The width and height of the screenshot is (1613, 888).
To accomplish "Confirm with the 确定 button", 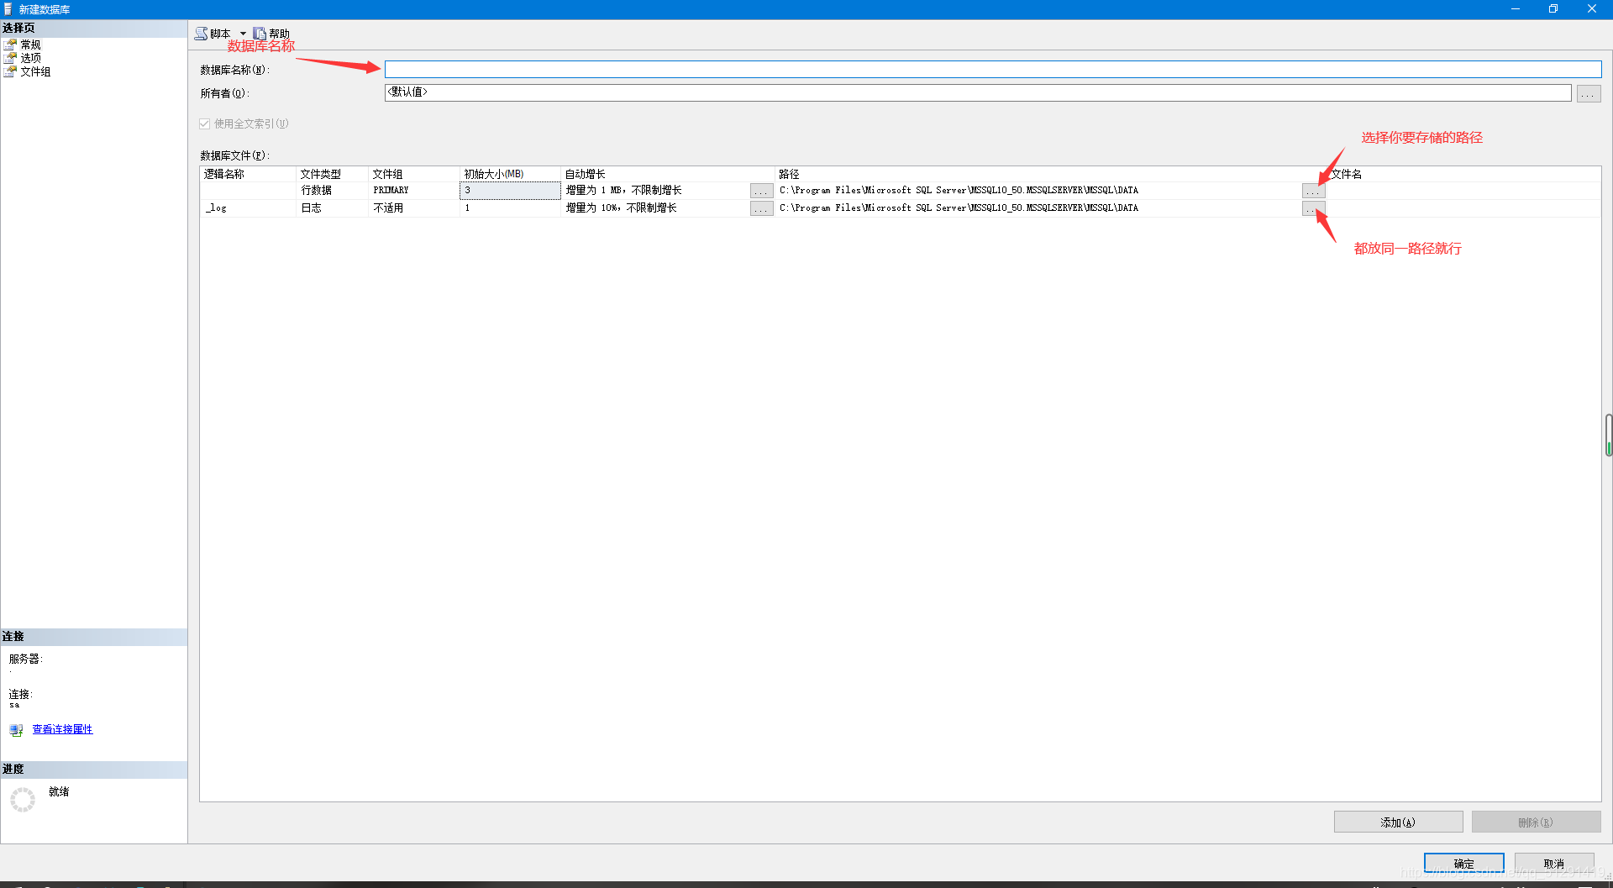I will (1463, 863).
